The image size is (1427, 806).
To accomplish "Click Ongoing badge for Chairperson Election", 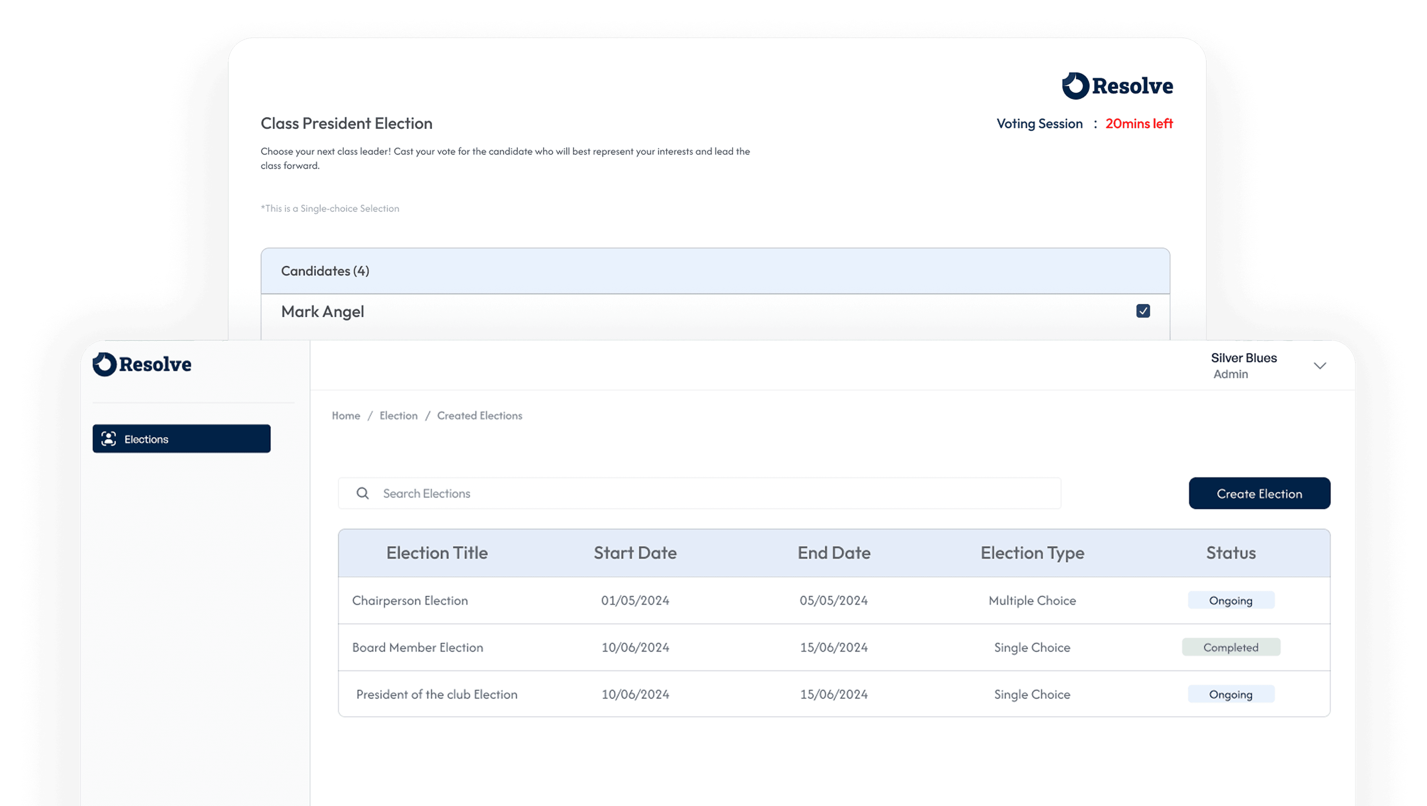I will point(1230,601).
